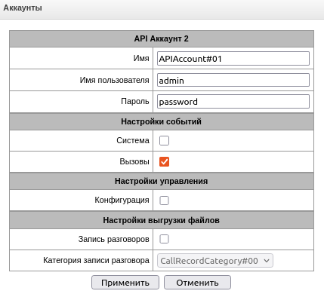Uncheck the Вызовы events checkbox
This screenshot has width=324, height=297.
[x=164, y=161]
